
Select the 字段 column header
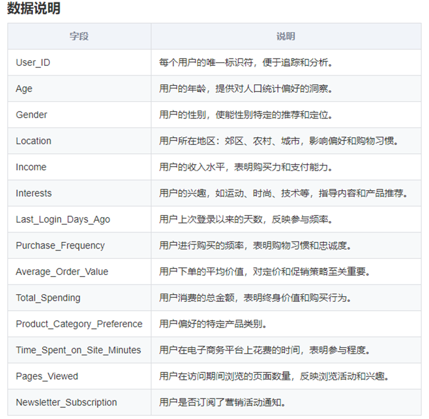(x=79, y=36)
